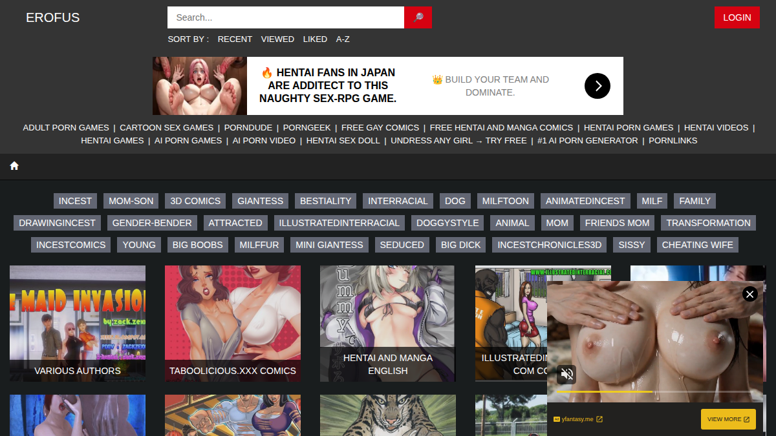The width and height of the screenshot is (776, 436).
Task: Sort by RECENT
Action: pyautogui.click(x=235, y=39)
